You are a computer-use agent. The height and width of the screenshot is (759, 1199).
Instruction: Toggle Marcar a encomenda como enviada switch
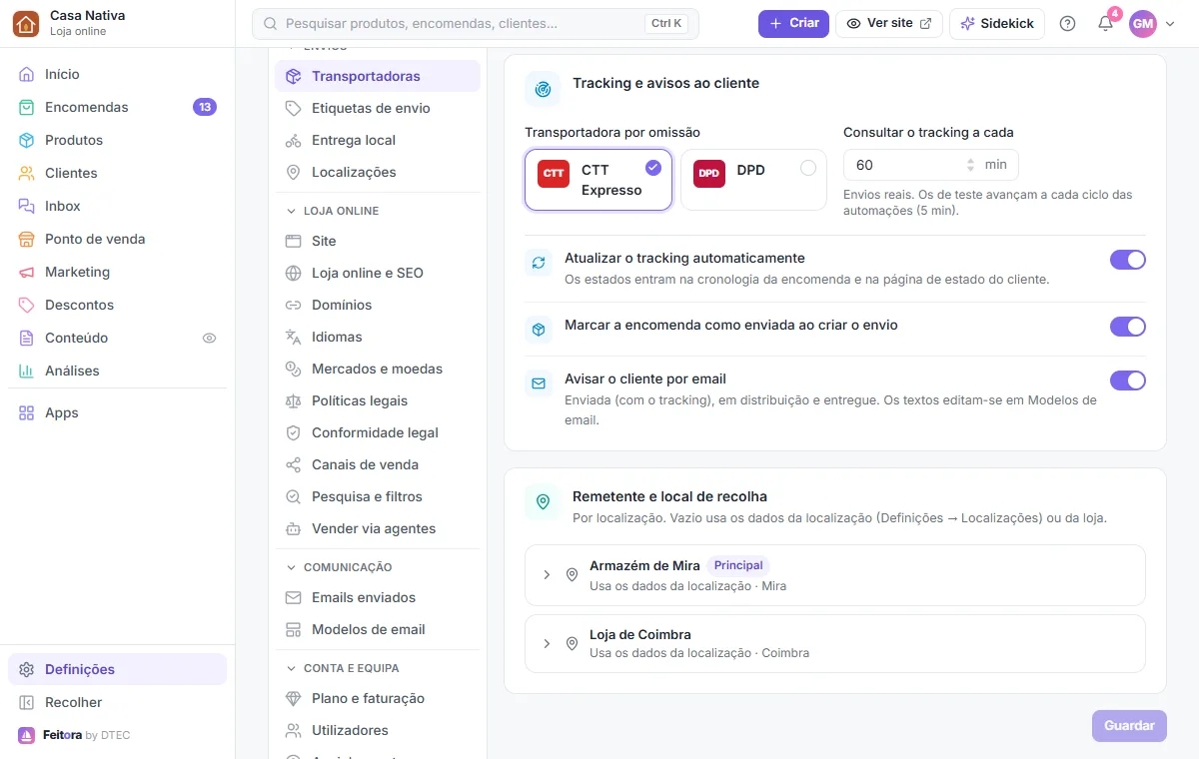(1128, 327)
